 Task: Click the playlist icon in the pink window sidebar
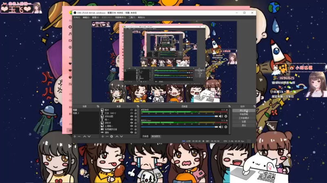tap(70, 84)
